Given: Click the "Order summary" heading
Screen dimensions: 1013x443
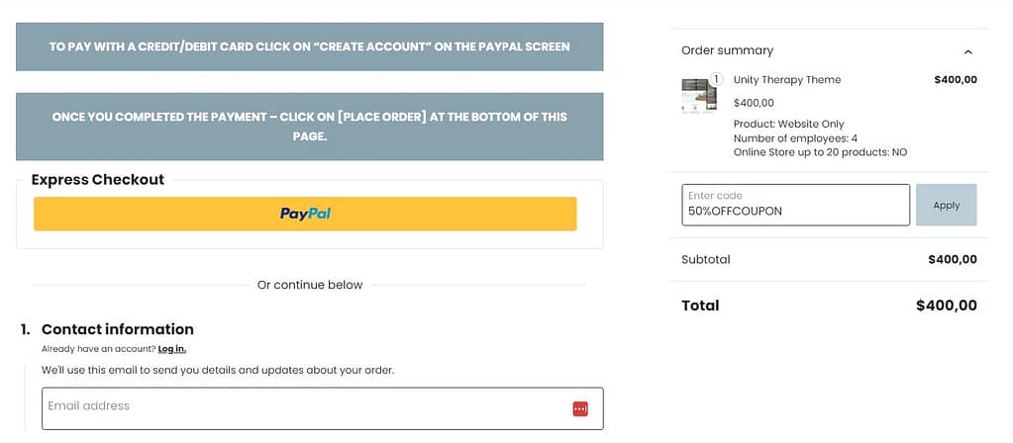Looking at the screenshot, I should pos(727,50).
